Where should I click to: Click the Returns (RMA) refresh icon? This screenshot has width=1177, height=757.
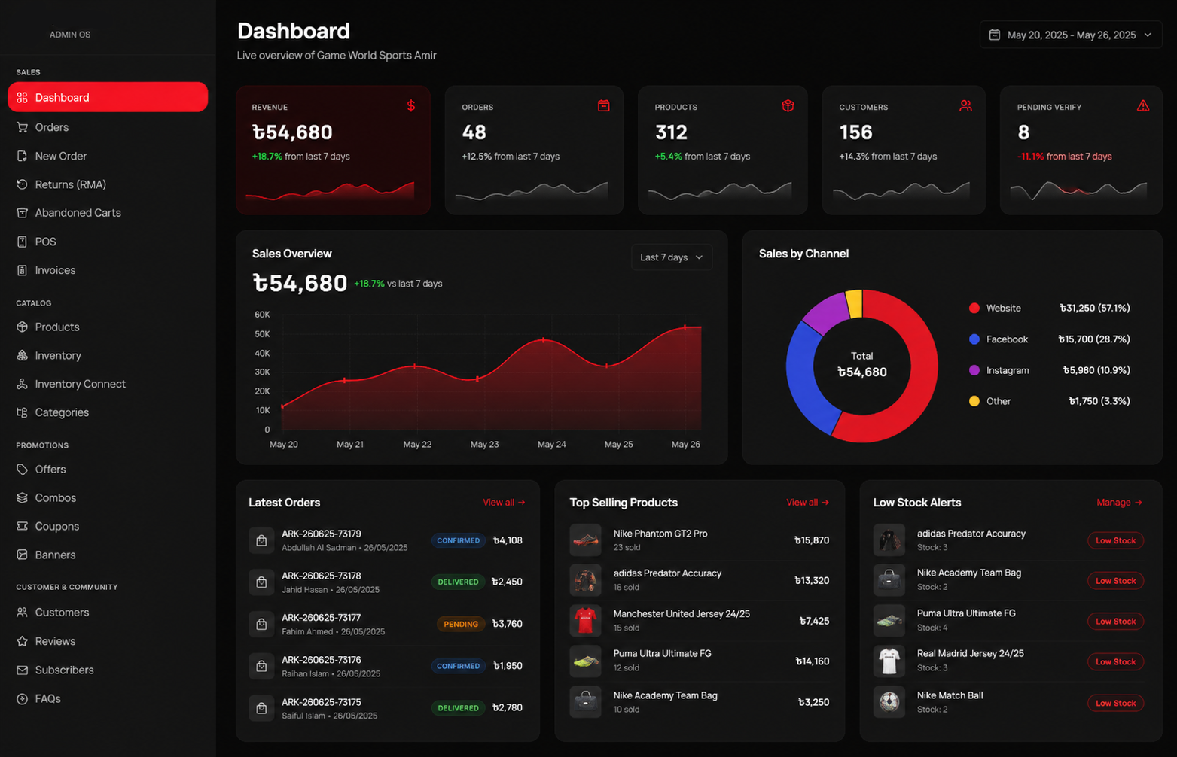pyautogui.click(x=22, y=184)
